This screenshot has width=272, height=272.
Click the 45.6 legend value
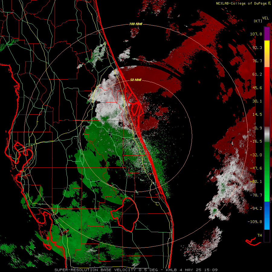point(257,88)
